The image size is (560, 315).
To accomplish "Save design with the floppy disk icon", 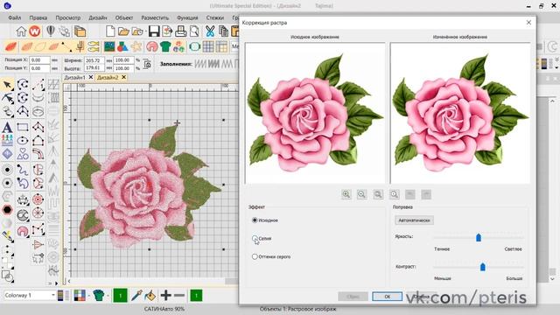I will (x=154, y=31).
